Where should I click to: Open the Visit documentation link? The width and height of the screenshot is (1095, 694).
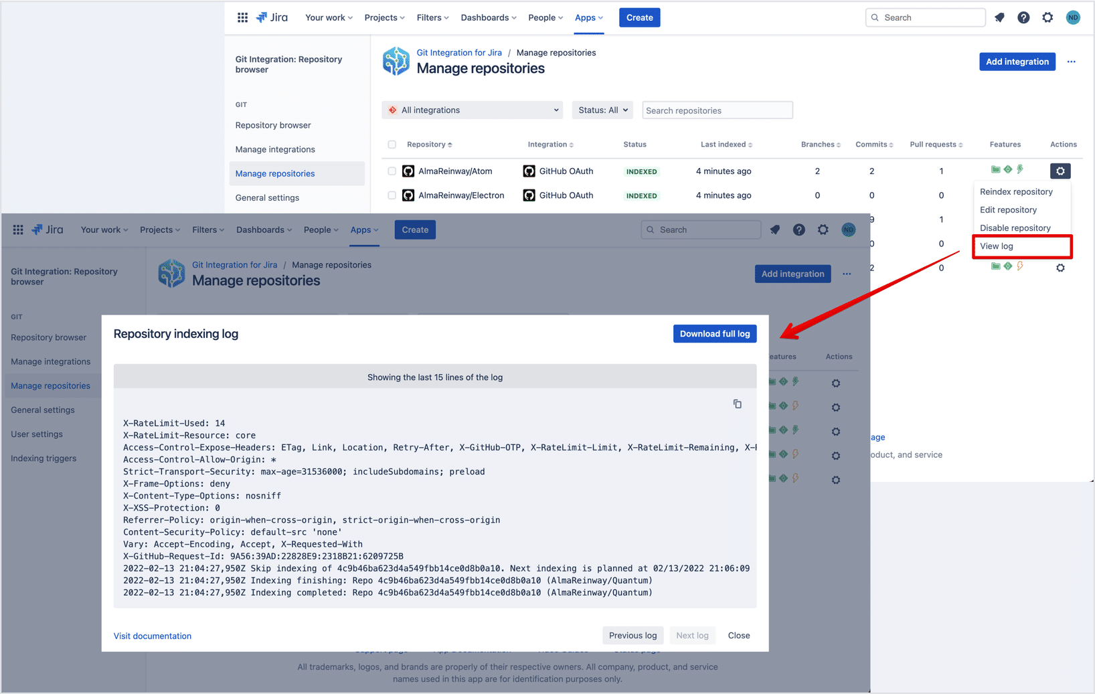pyautogui.click(x=152, y=636)
